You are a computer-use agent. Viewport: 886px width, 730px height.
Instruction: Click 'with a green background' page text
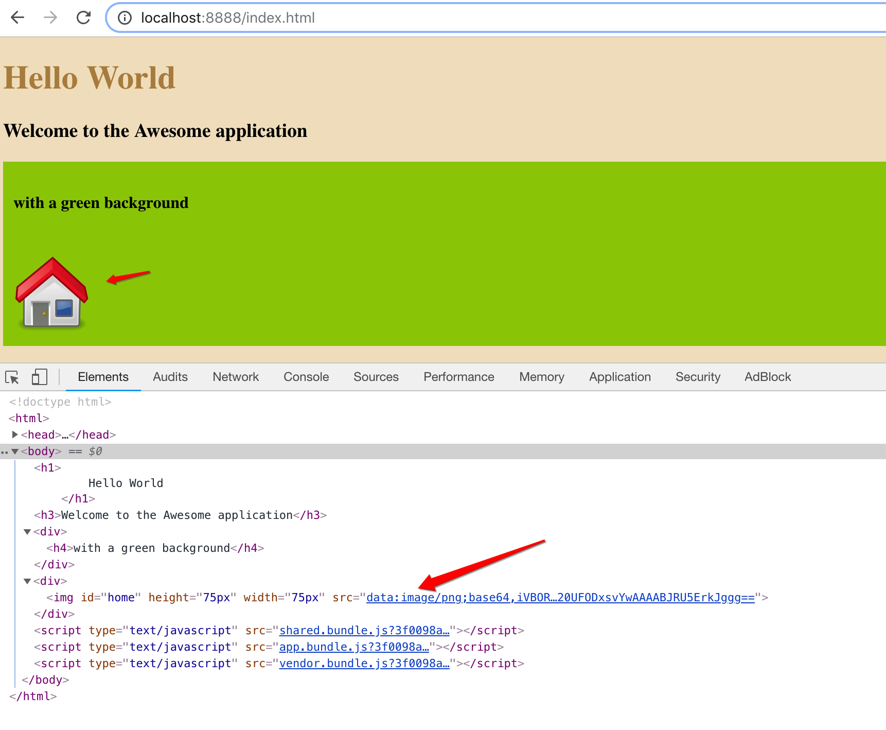point(101,203)
